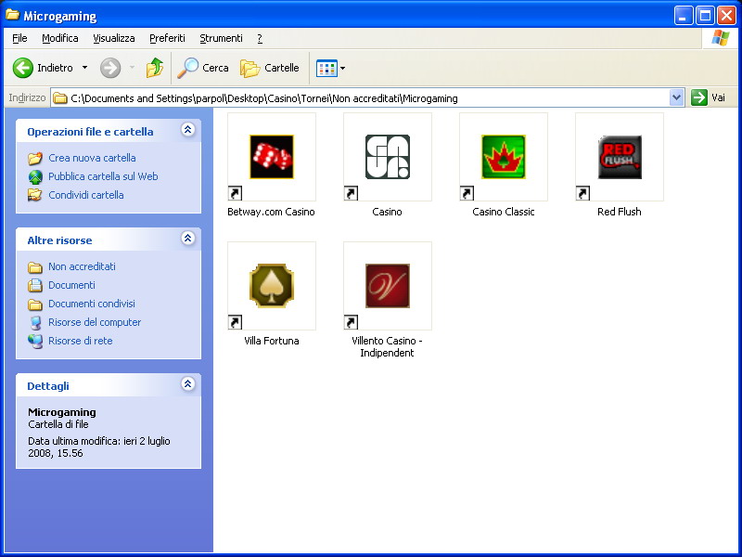Click the Cartelle label in toolbar
The width and height of the screenshot is (742, 557).
(x=282, y=68)
